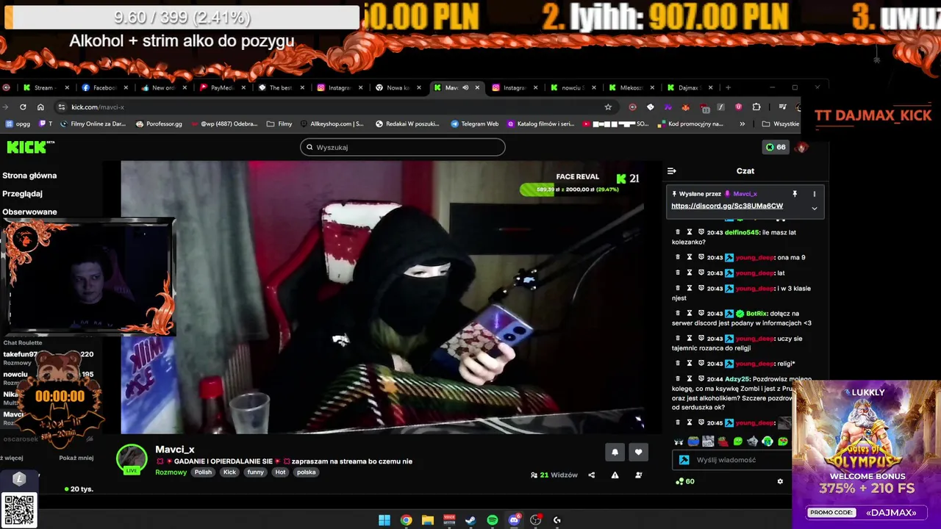The height and width of the screenshot is (529, 941).
Task: Open the Porofessor.gg bookmark
Action: pos(159,123)
